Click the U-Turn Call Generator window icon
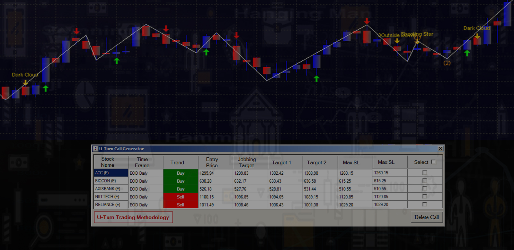514x250 pixels. point(95,149)
